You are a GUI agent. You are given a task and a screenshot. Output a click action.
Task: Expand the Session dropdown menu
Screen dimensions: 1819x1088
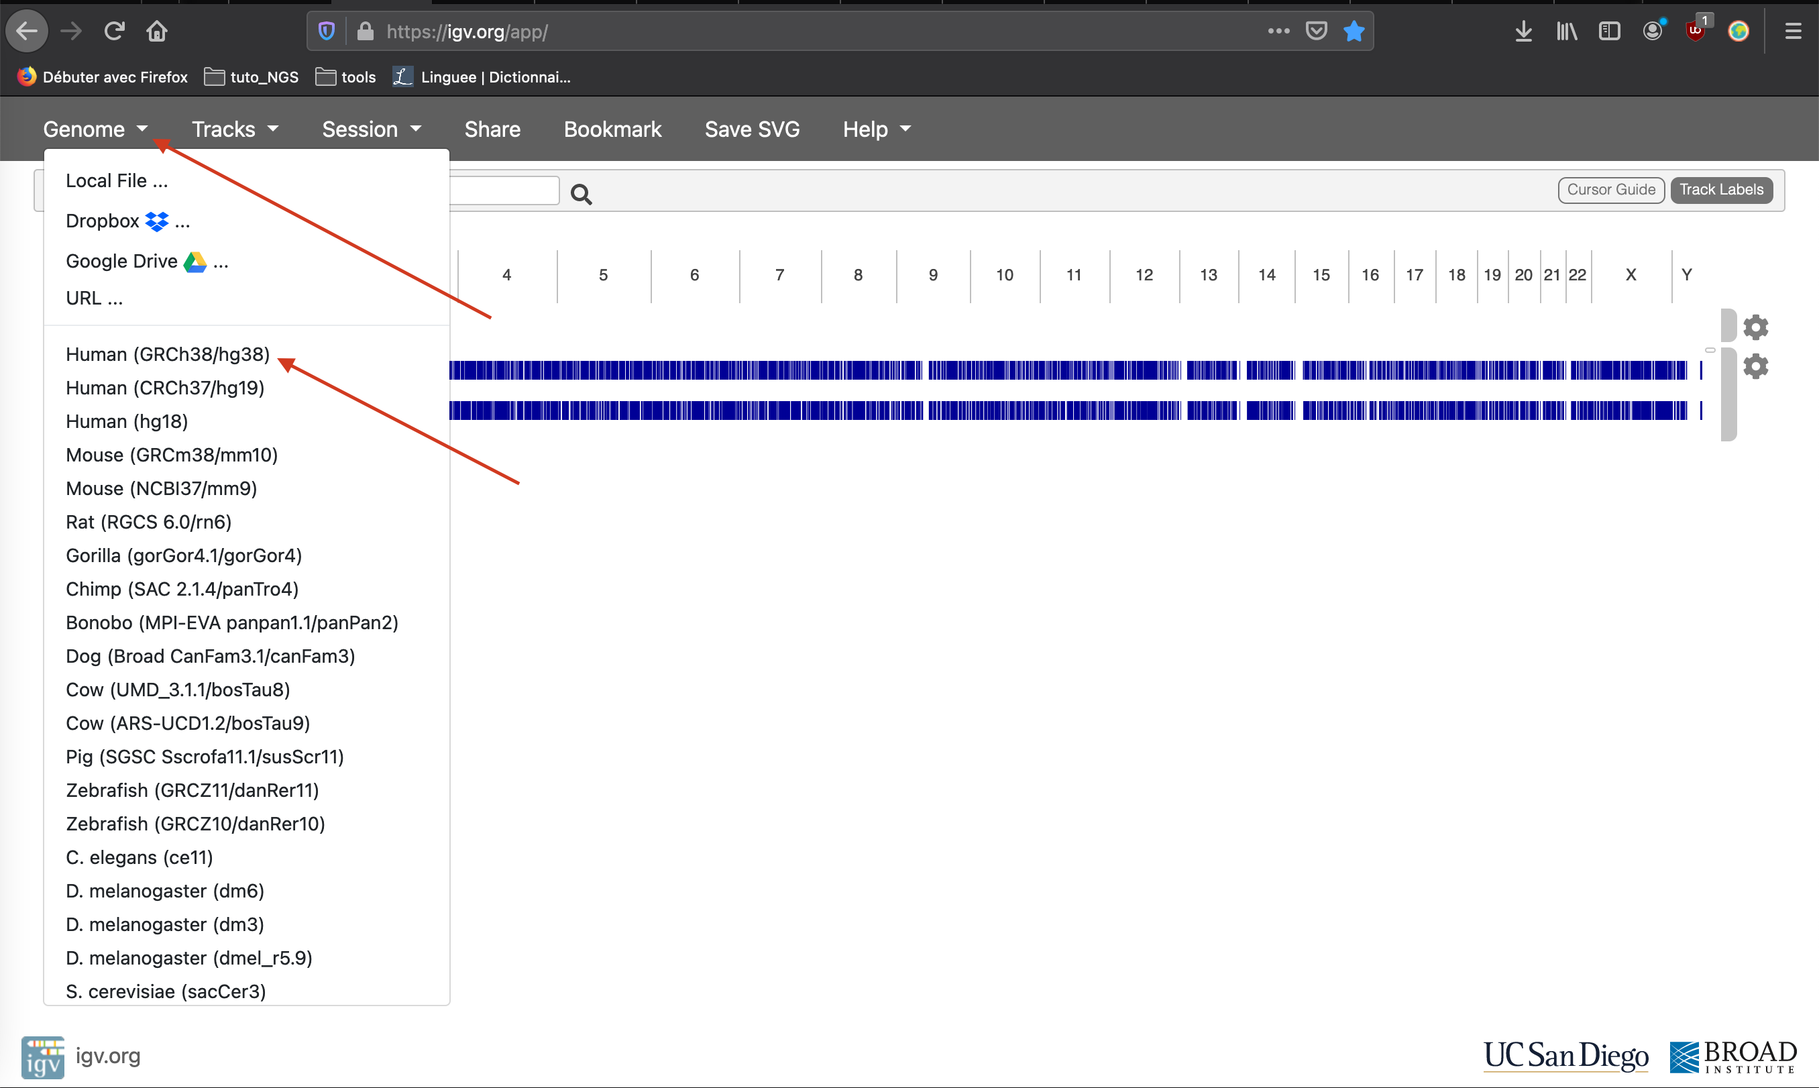coord(372,129)
